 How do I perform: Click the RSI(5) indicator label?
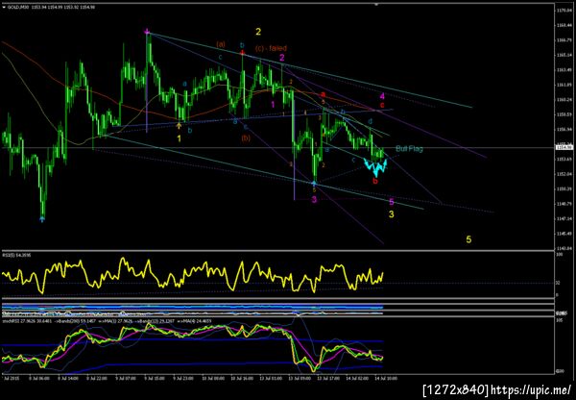coord(16,255)
